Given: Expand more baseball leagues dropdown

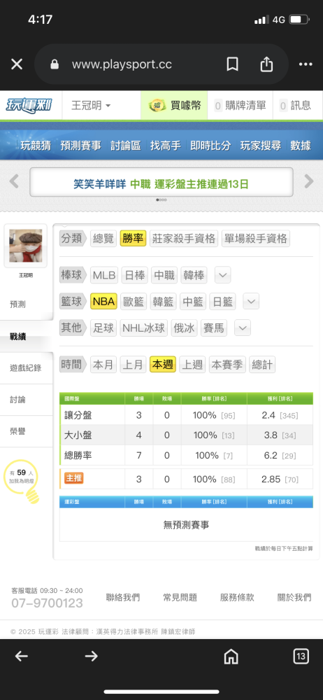Looking at the screenshot, I should coord(222,275).
